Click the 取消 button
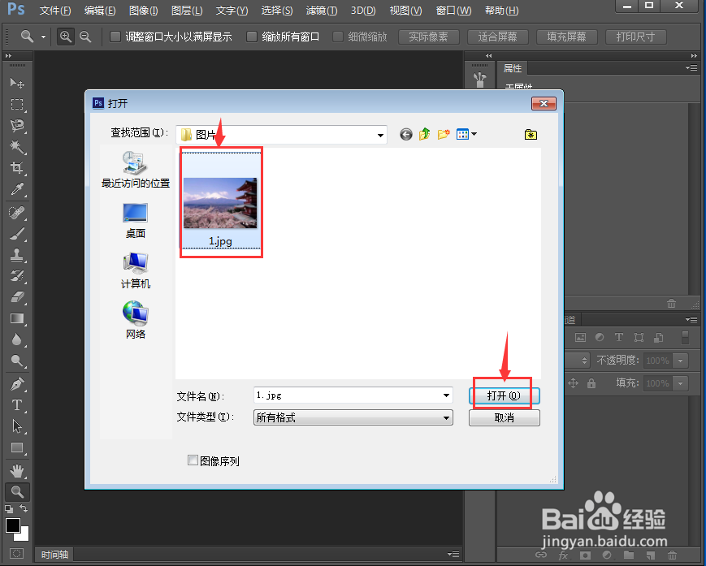Image resolution: width=706 pixels, height=566 pixels. [504, 417]
